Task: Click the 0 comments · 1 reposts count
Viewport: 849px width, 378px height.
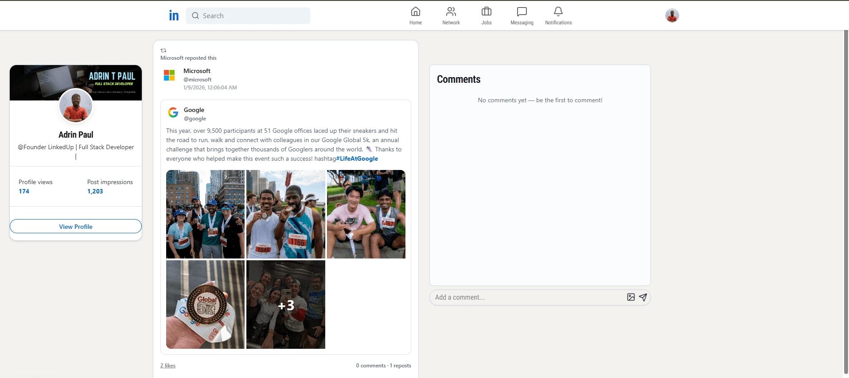Action: click(384, 366)
